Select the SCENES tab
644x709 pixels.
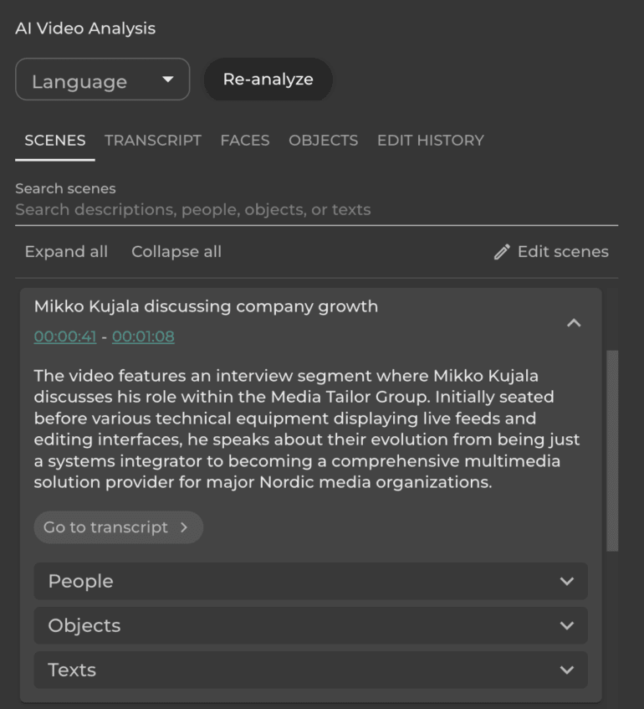(x=54, y=140)
